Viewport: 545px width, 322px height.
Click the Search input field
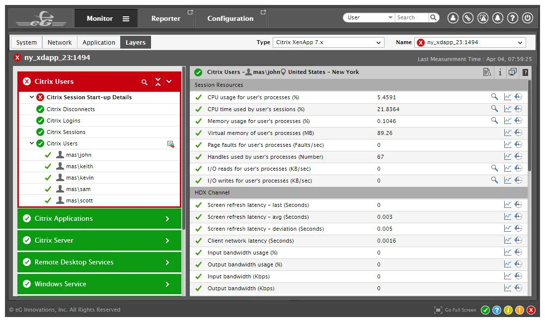click(412, 17)
